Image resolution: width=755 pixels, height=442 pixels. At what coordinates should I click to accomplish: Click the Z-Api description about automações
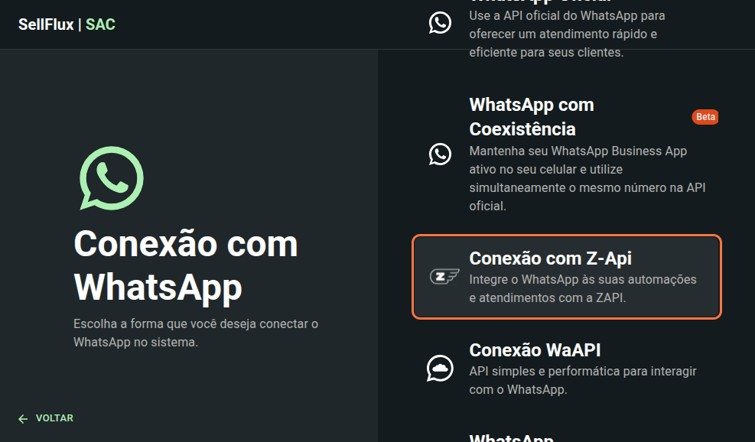[583, 288]
